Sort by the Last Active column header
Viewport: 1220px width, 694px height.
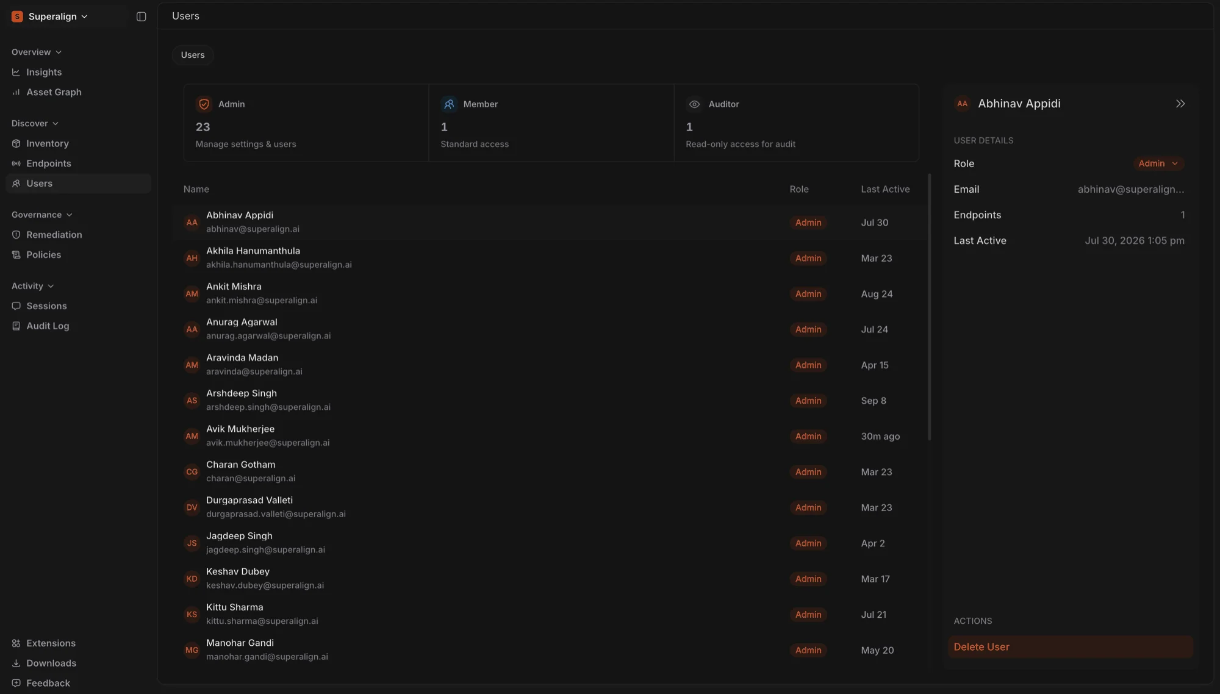[885, 189]
